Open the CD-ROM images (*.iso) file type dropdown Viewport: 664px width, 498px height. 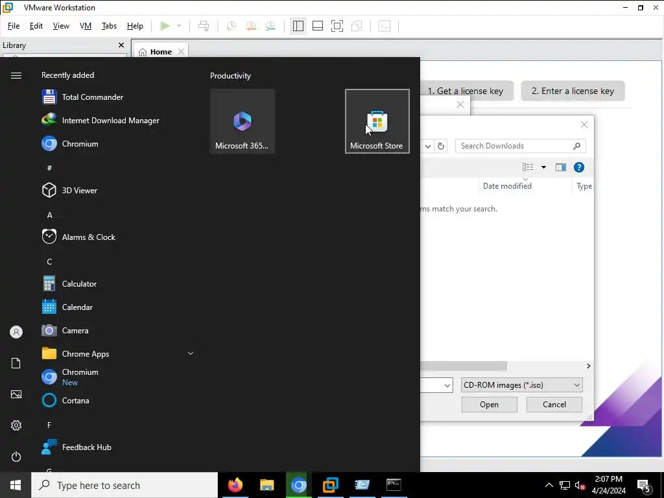[x=522, y=385]
